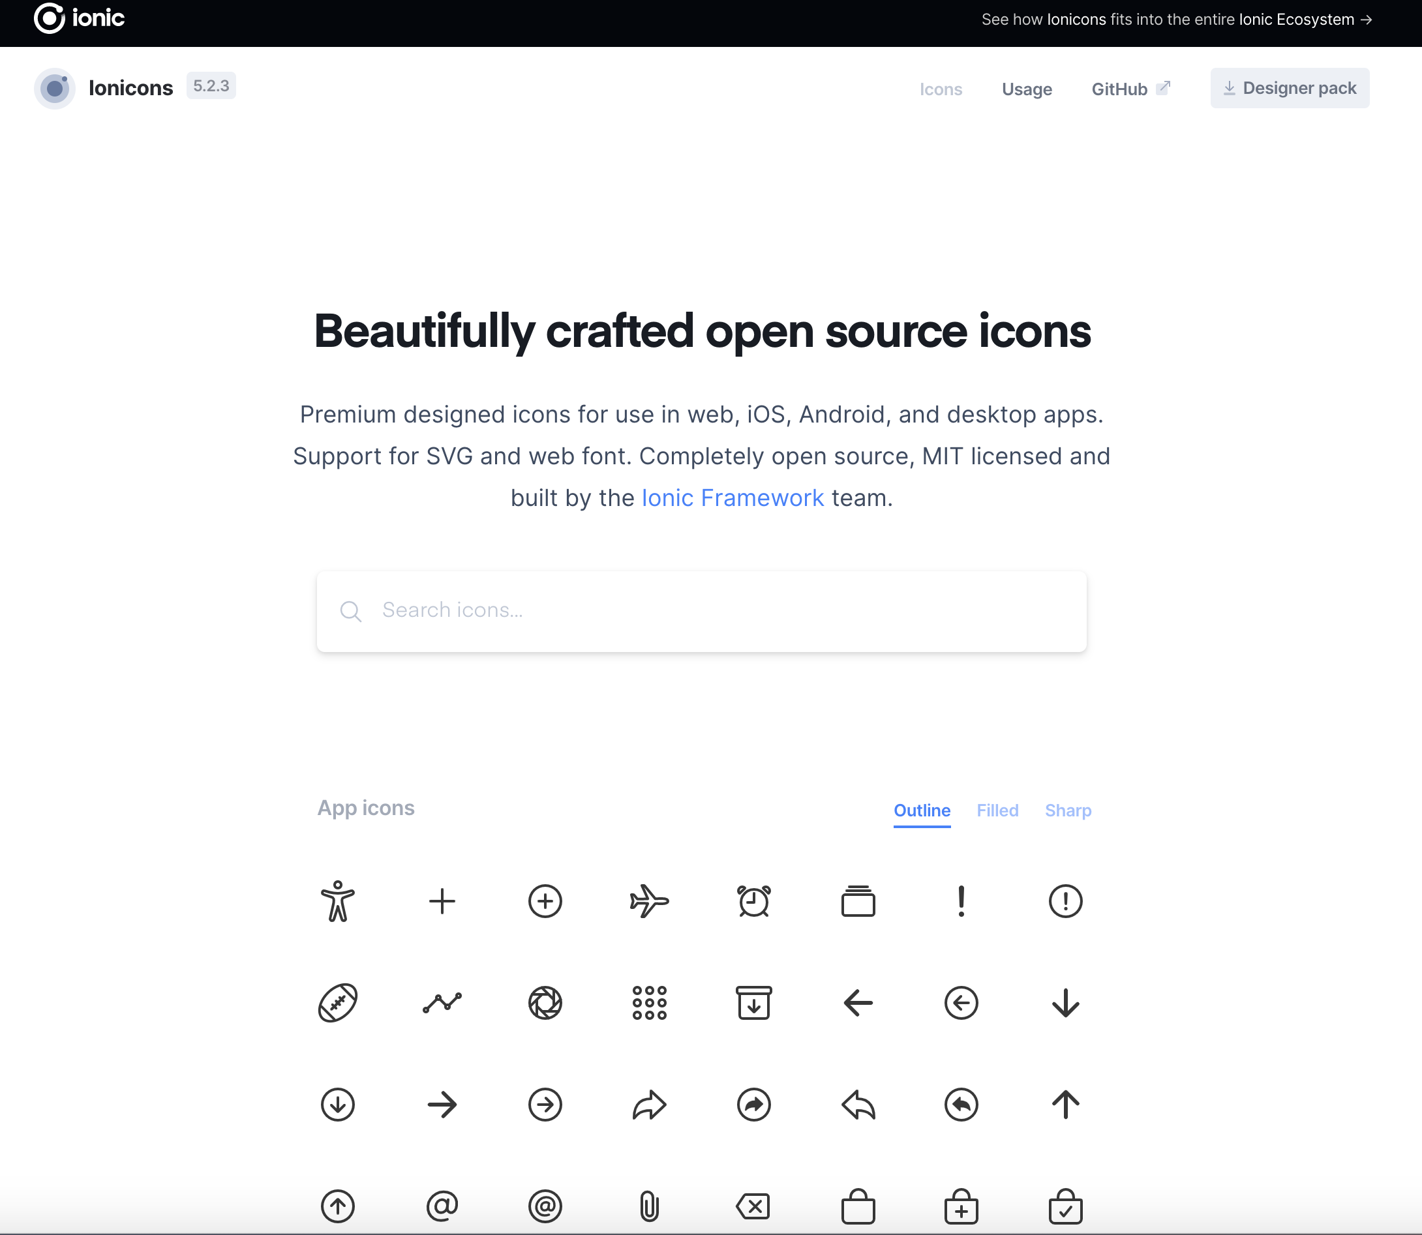This screenshot has height=1235, width=1422.
Task: Select the arrow-redo curved icon
Action: tap(649, 1105)
